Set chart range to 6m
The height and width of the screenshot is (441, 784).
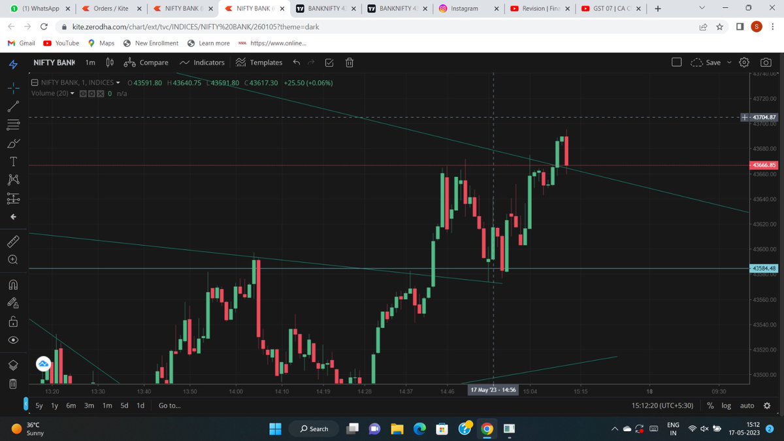(x=71, y=406)
